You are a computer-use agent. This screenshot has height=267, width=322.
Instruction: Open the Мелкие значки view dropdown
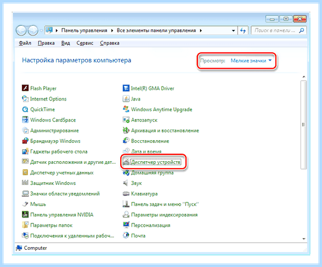click(x=251, y=61)
